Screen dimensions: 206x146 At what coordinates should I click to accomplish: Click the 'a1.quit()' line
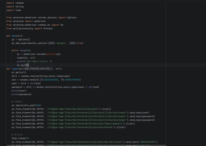[23, 65]
